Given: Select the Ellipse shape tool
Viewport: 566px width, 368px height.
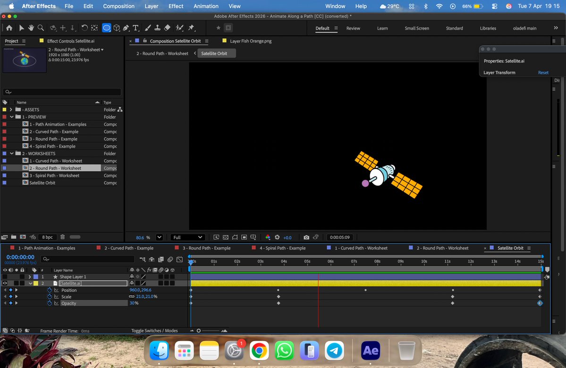Looking at the screenshot, I should click(x=107, y=28).
